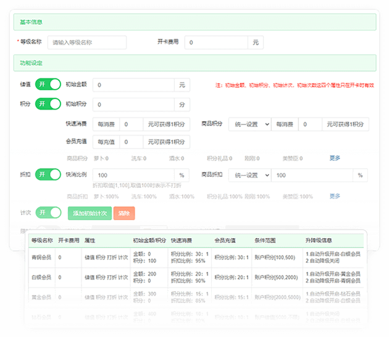Viewport: 389px width, 337px height.
Task: Click the 添加初始计次 button
Action: click(90, 213)
